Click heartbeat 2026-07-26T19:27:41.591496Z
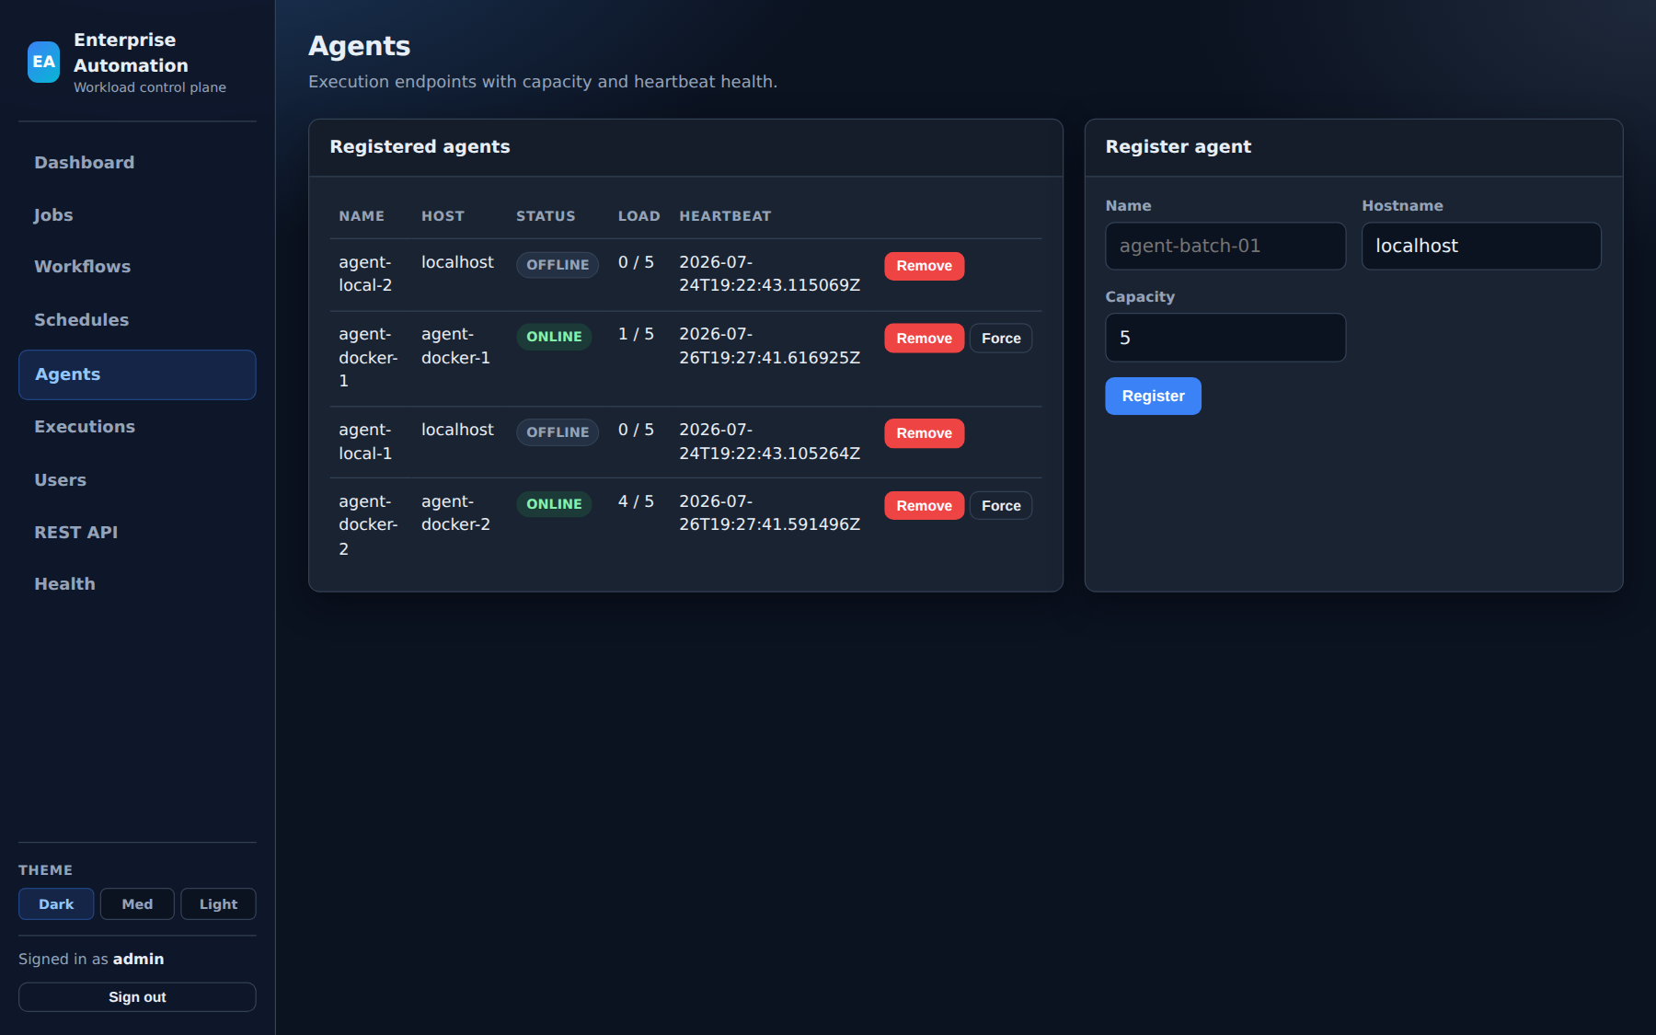The width and height of the screenshot is (1656, 1035). (769, 513)
